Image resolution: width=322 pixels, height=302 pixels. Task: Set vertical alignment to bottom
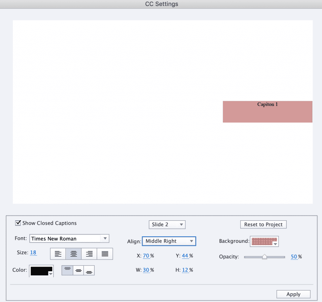click(89, 270)
